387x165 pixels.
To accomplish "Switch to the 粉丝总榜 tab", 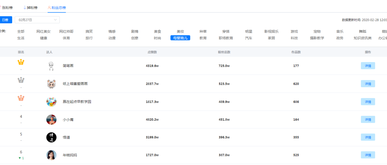I will (57, 7).
